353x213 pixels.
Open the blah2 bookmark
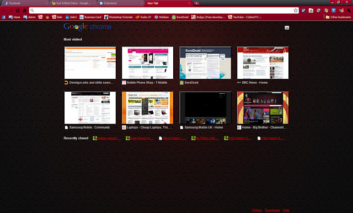click(x=71, y=17)
